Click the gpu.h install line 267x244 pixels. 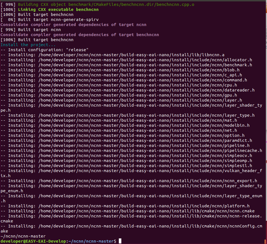[119, 95]
